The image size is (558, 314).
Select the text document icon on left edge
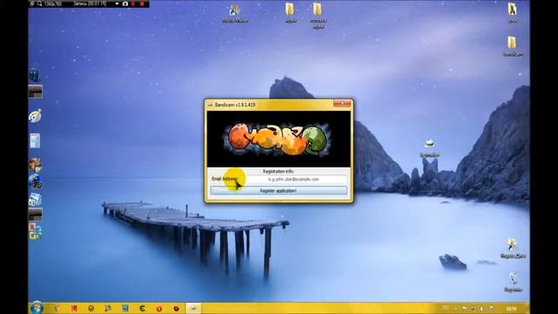click(x=35, y=140)
